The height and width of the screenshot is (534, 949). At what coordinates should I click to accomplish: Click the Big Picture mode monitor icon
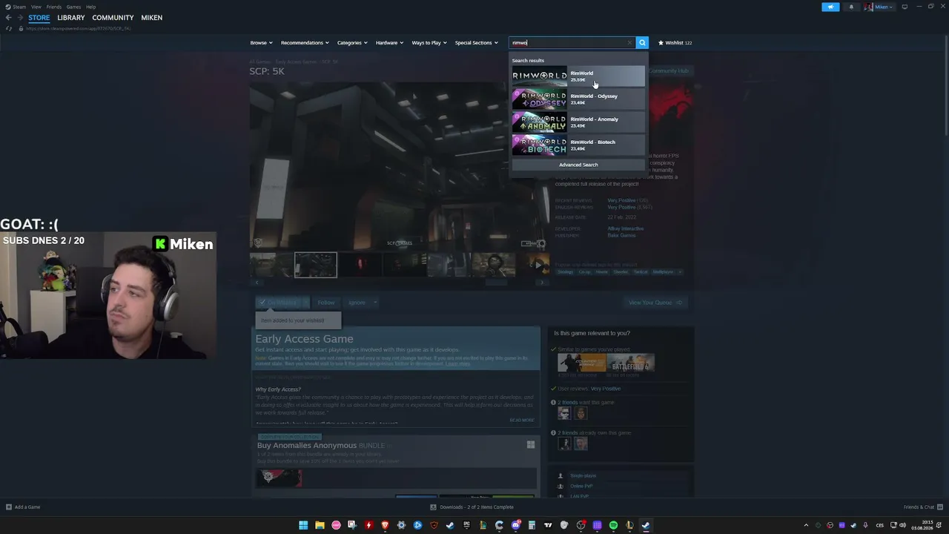point(905,7)
